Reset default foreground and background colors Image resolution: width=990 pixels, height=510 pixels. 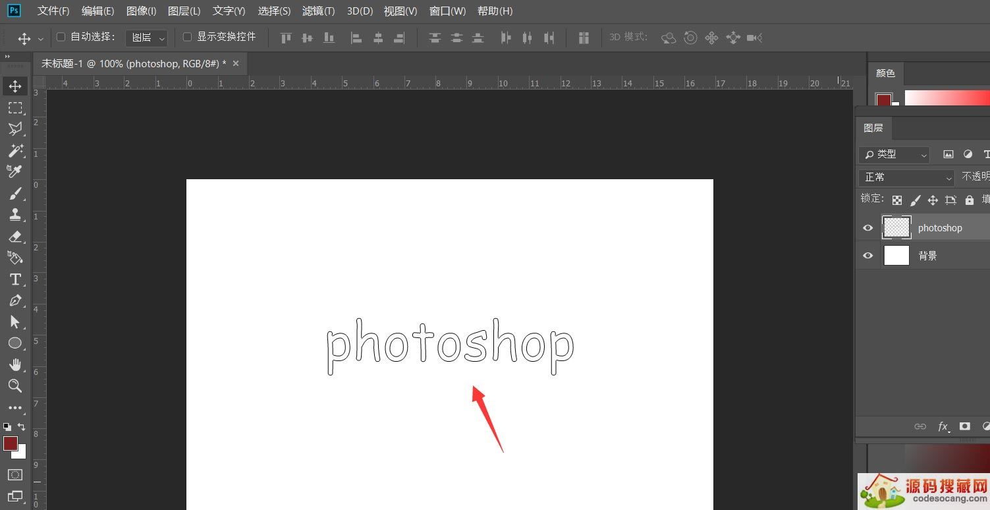[7, 426]
